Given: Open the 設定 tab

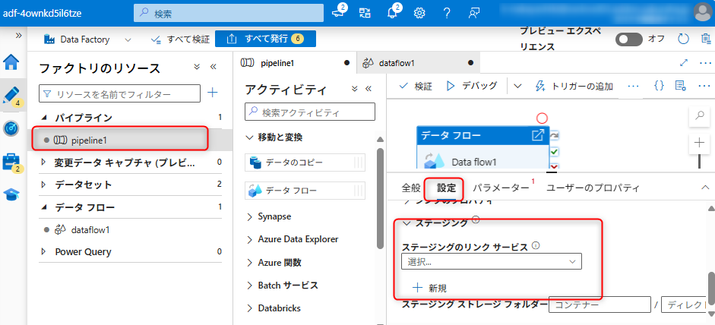Looking at the screenshot, I should click(446, 188).
